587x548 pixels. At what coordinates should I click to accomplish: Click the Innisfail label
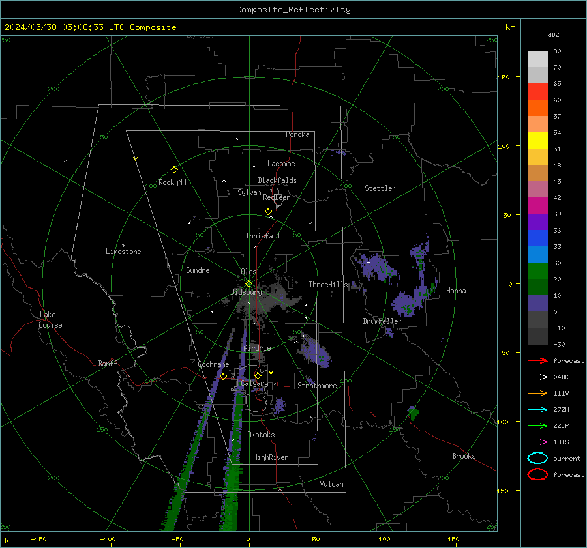[x=263, y=236]
